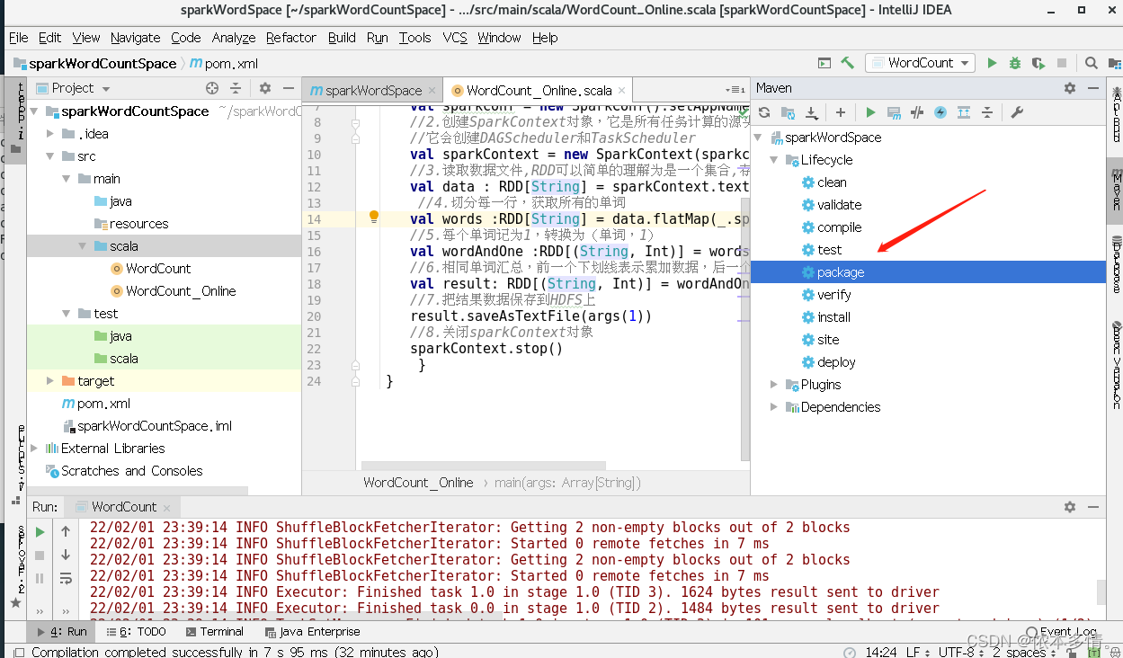The height and width of the screenshot is (658, 1123).
Task: Collapse the scala folder under main
Action: click(x=84, y=246)
